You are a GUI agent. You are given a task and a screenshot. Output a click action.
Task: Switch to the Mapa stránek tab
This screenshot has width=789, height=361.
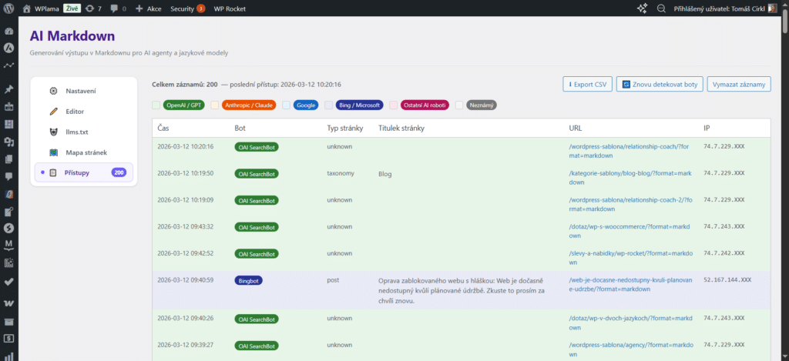(83, 152)
